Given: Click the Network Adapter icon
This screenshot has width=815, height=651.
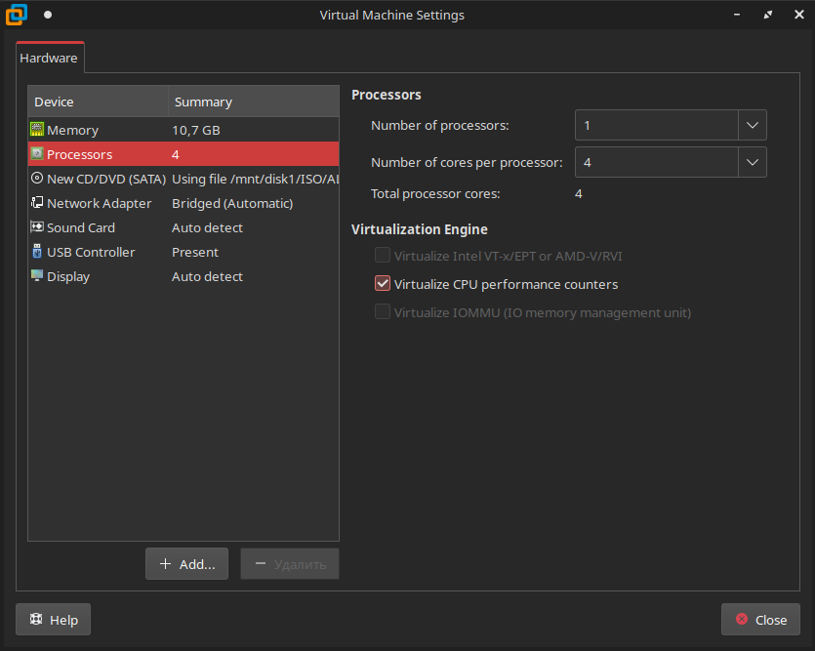Looking at the screenshot, I should pyautogui.click(x=37, y=203).
